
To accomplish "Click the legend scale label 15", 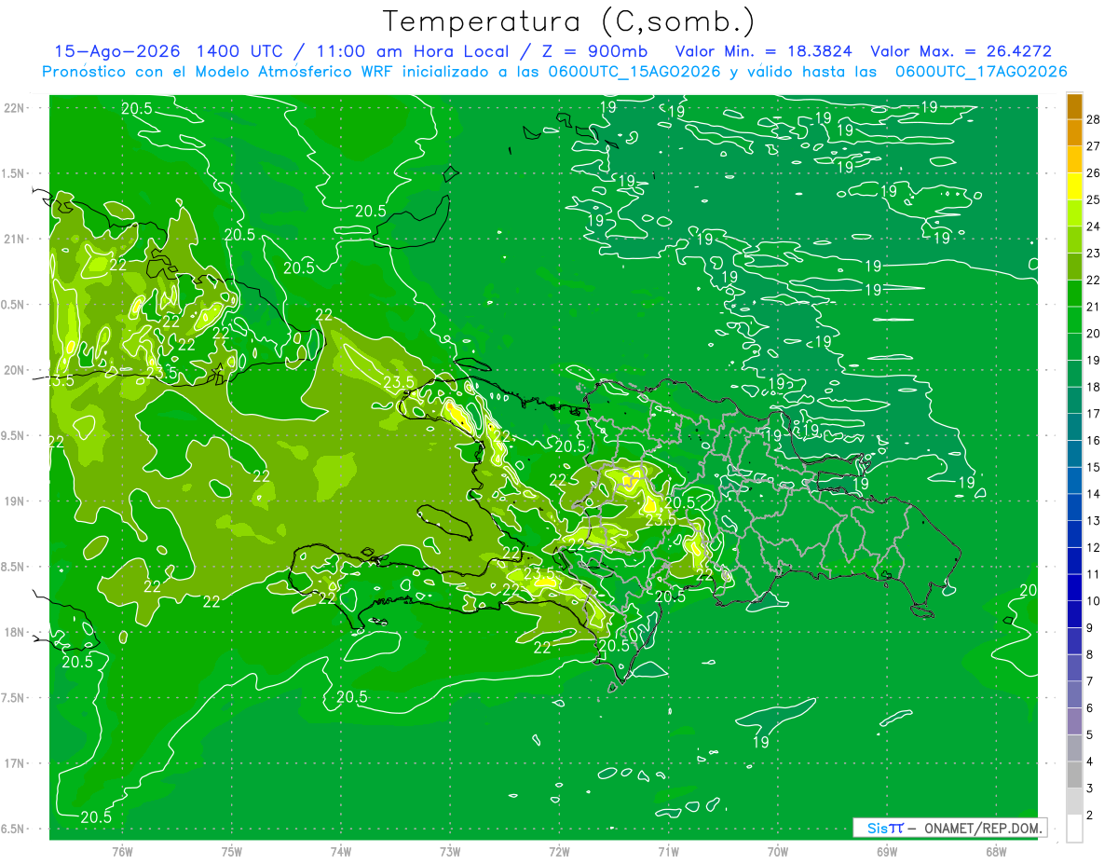I will pos(1093,467).
